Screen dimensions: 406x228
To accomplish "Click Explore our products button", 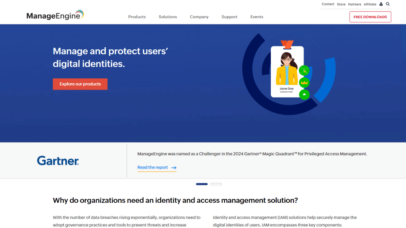I will point(80,84).
